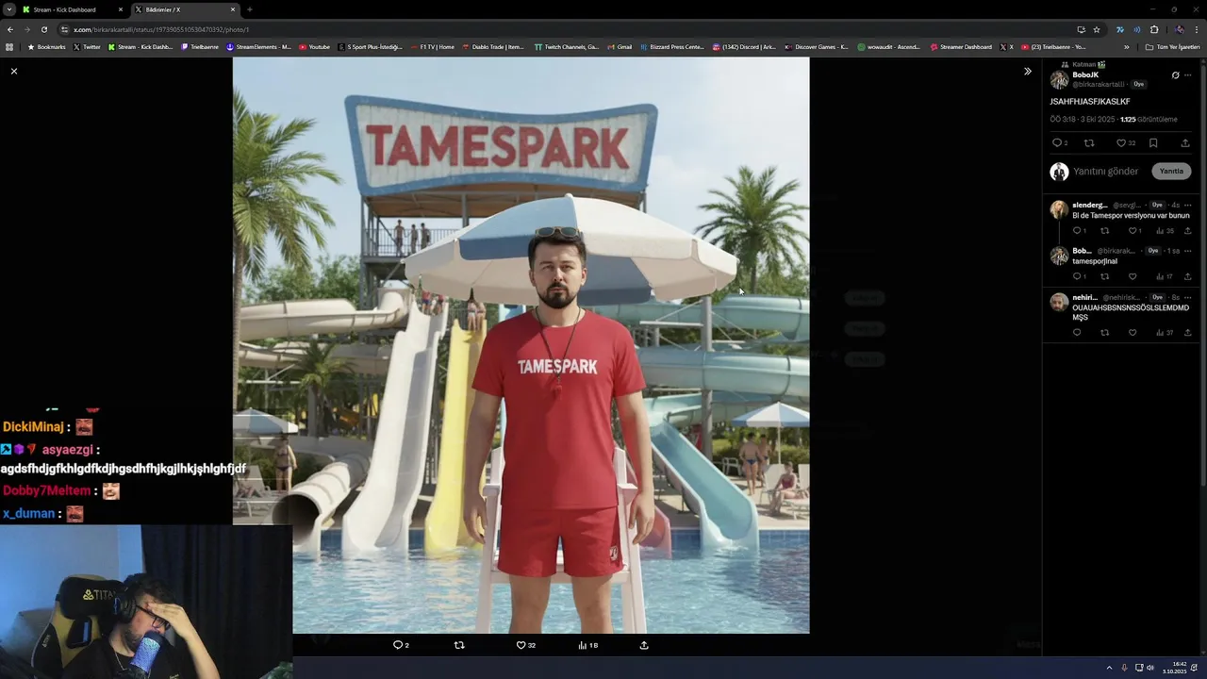This screenshot has height=679, width=1207.
Task: Open BoboJK display name link
Action: click(x=1085, y=75)
